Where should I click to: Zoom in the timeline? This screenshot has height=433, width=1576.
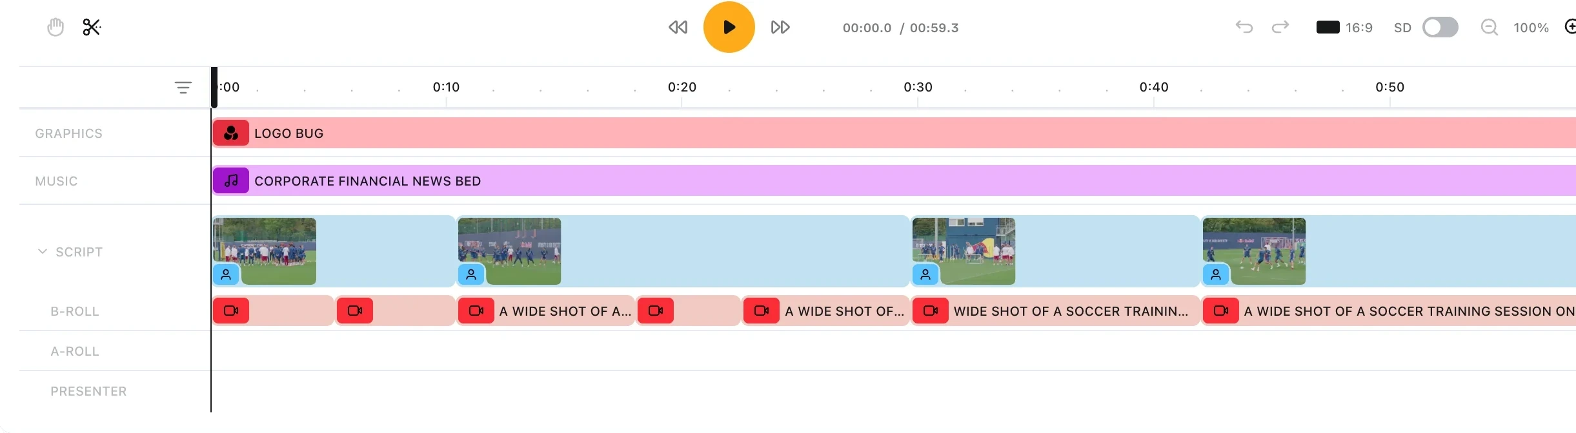[x=1570, y=27]
